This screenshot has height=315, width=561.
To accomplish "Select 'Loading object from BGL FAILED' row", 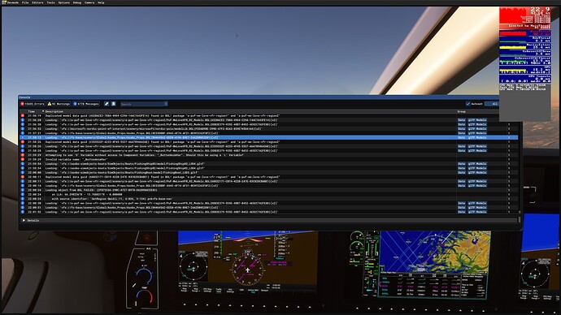I will pyautogui.click(x=268, y=190).
